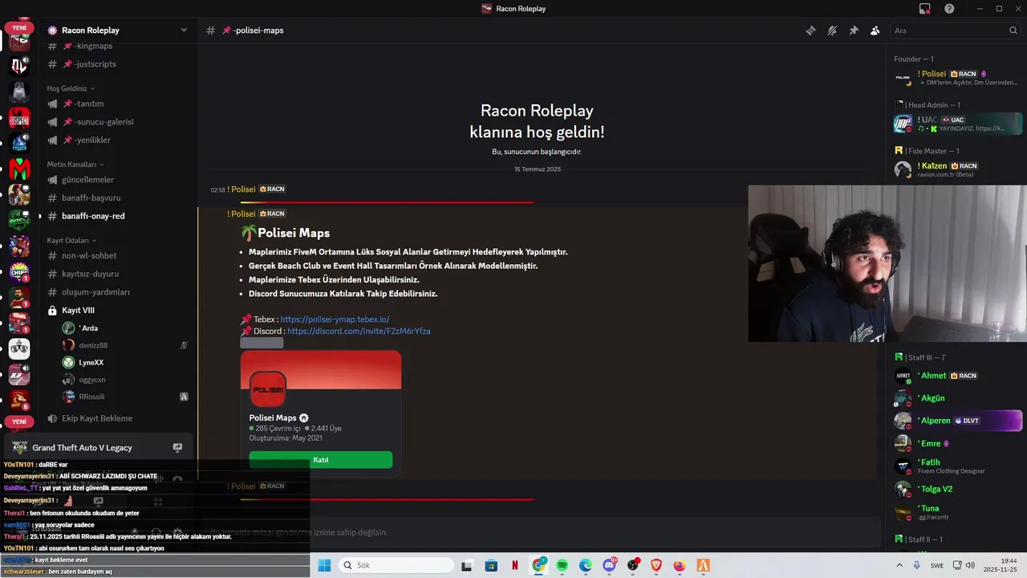Open the SUSPECT server icon in sidebar
The image size is (1027, 578).
[19, 118]
